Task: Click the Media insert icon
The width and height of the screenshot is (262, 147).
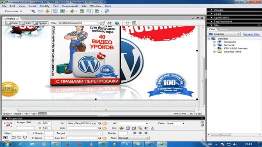Action: coord(72,11)
